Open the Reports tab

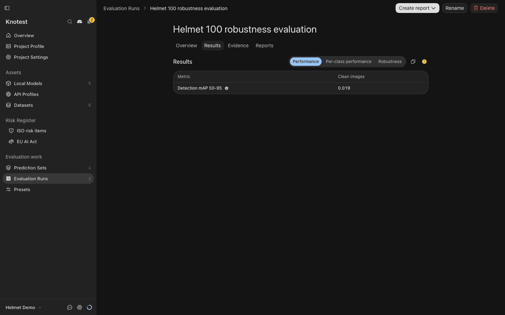point(264,45)
